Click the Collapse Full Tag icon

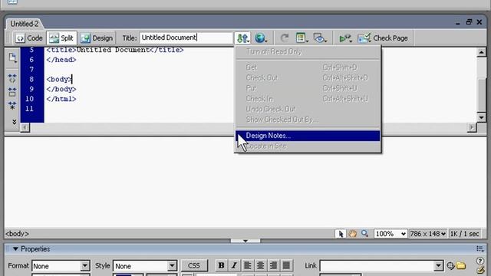click(12, 78)
